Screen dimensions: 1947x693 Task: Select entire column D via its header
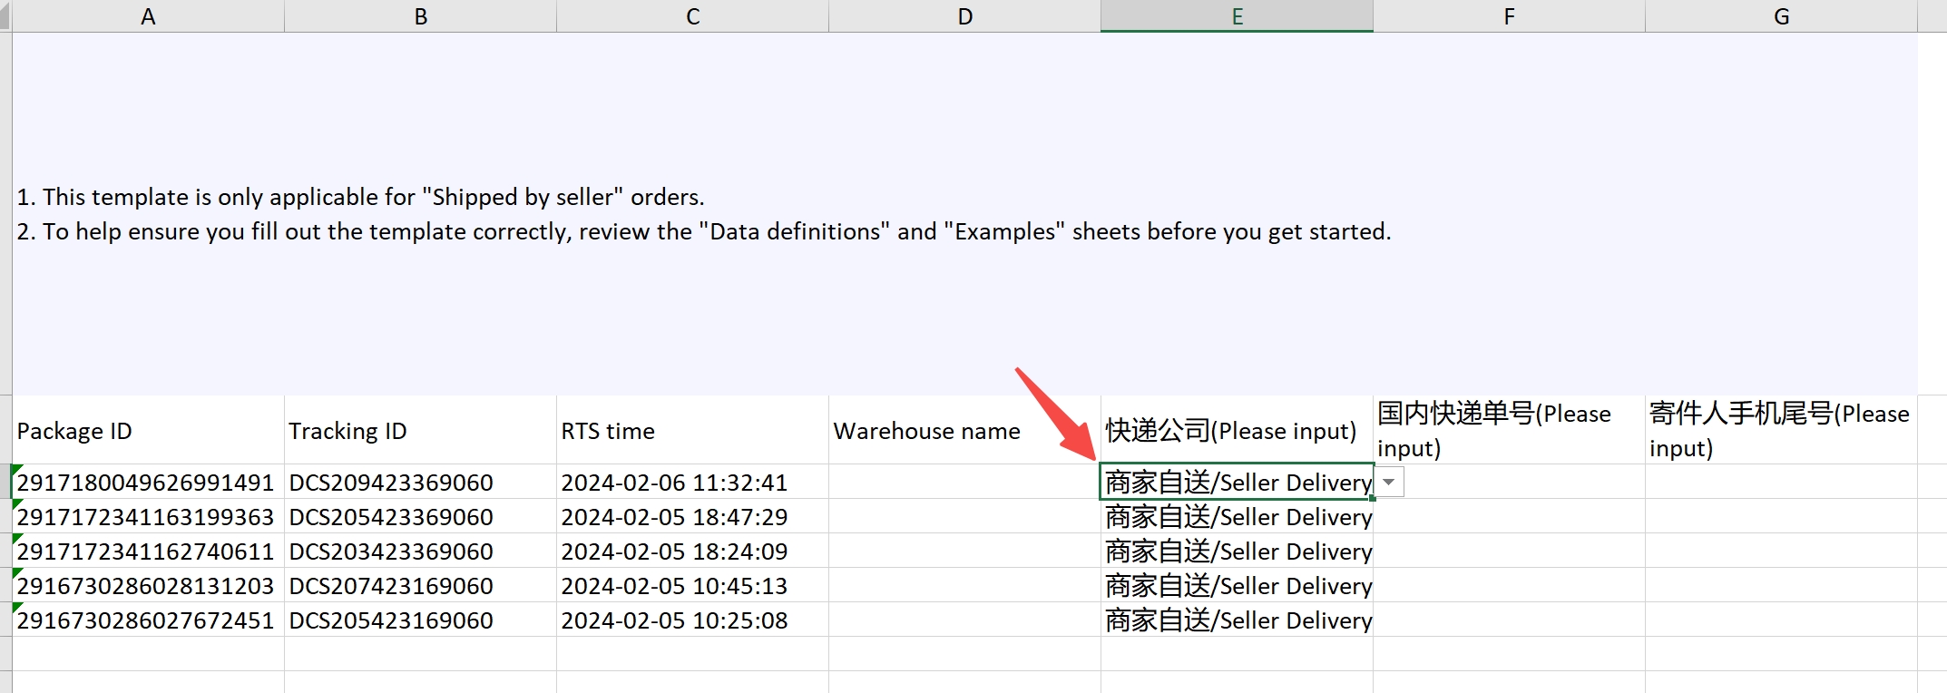coord(964,16)
